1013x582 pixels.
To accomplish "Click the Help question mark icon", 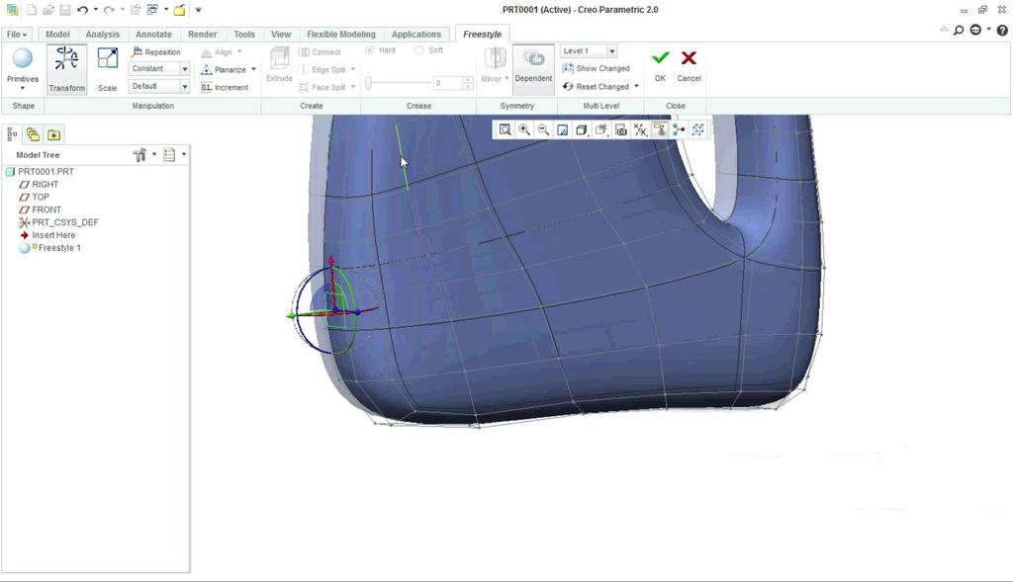I will [x=1002, y=30].
